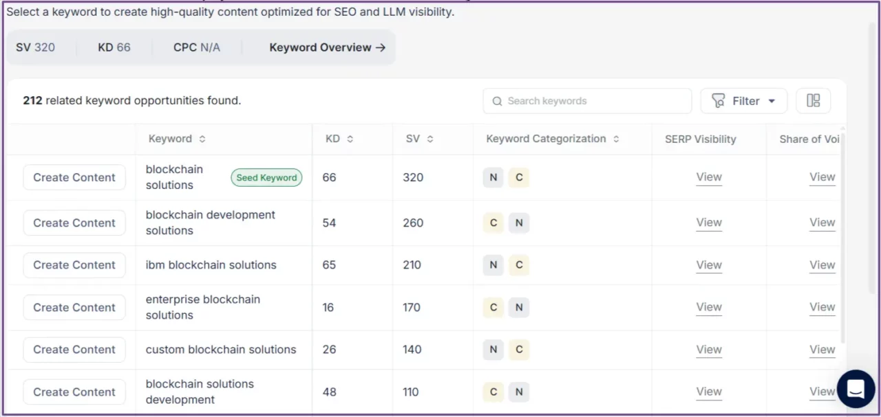Create Content for custom blockchain solutions

coord(74,350)
